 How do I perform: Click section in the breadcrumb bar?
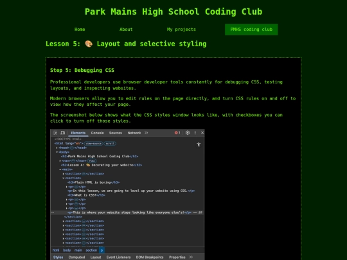[x=91, y=250]
